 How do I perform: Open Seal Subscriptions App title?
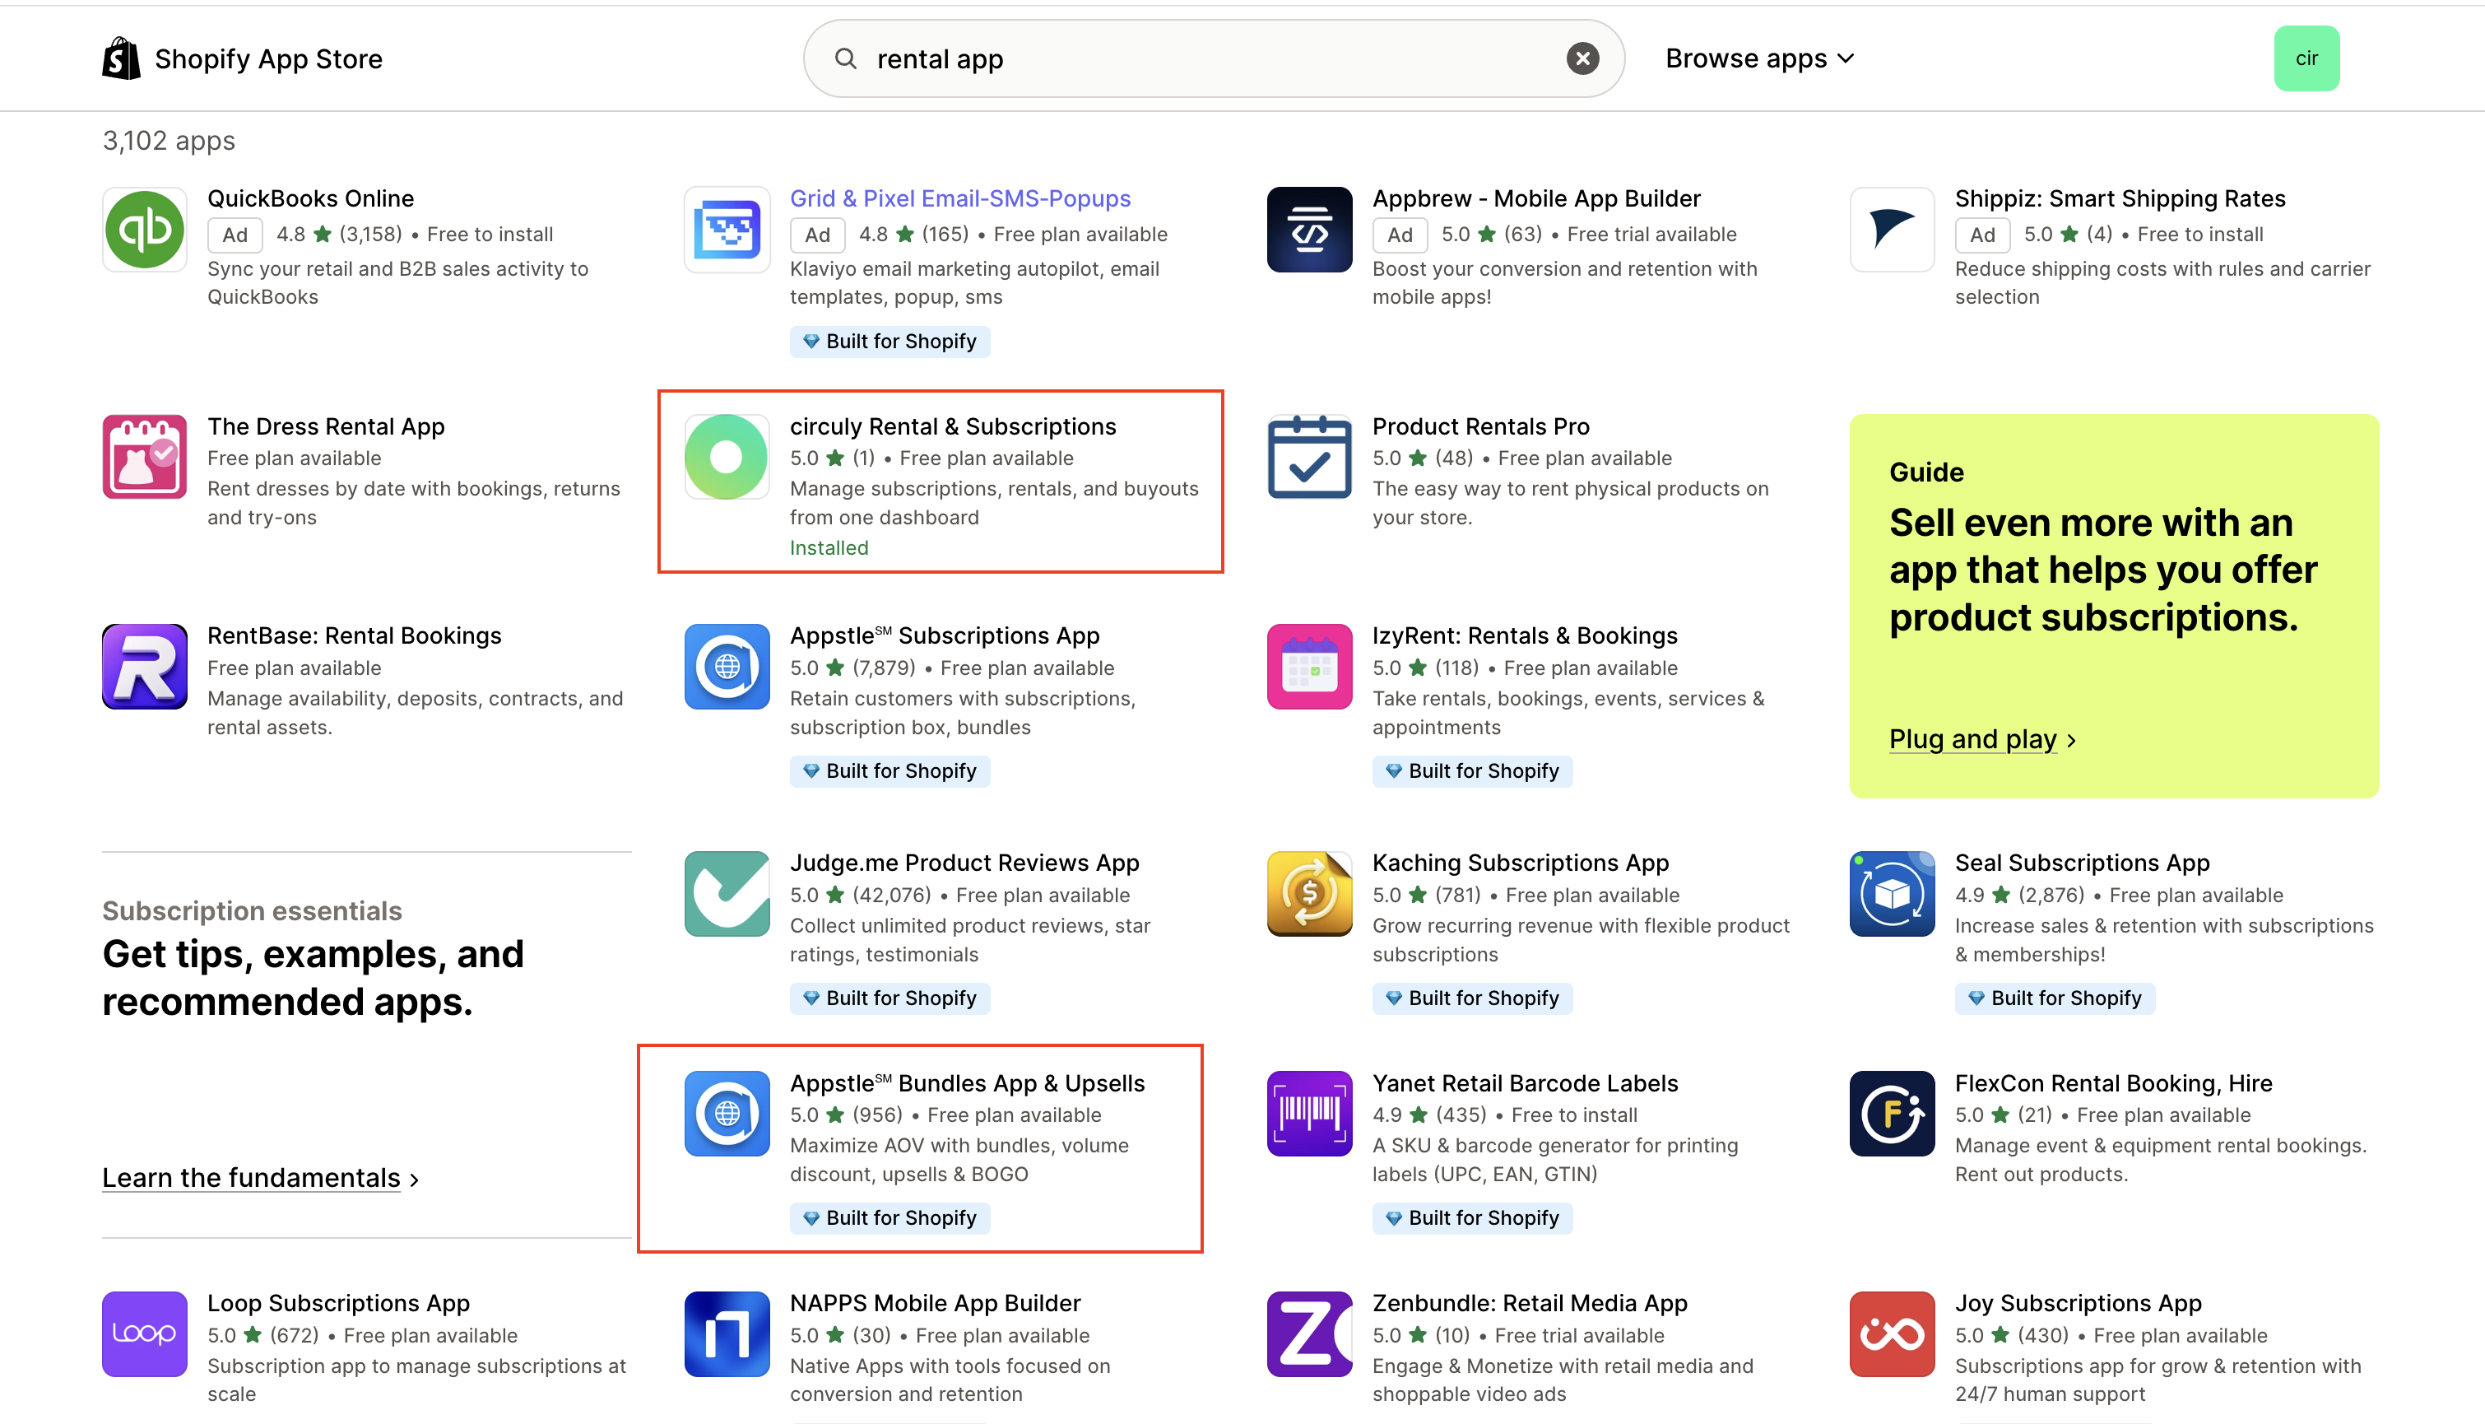click(2081, 863)
